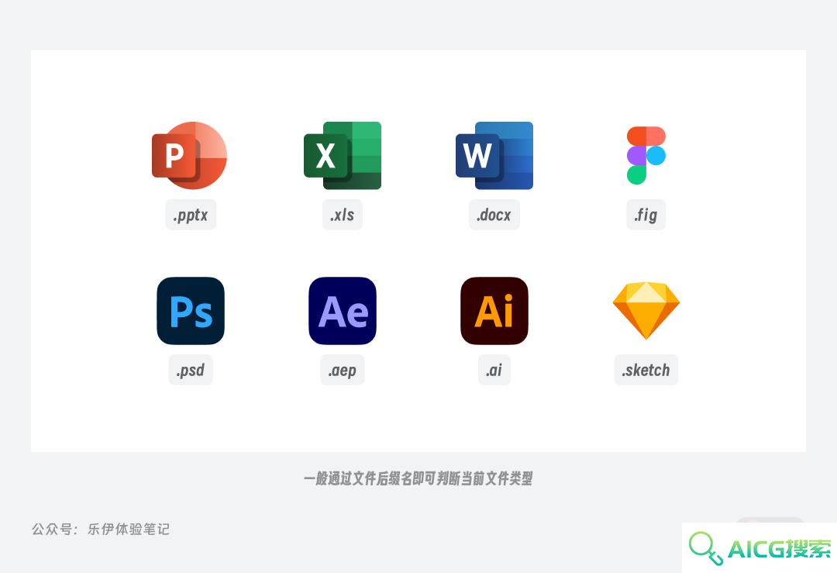Click the PowerPoint icon
Viewport: 837px width, 573px height.
pyautogui.click(x=190, y=155)
